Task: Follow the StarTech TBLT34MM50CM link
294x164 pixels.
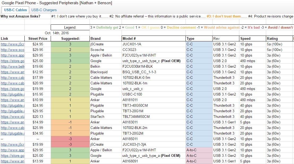Action: tap(12, 117)
